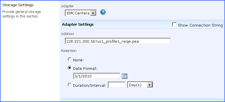Focus the retention date field showing 3/1/2010
This screenshot has width=225, height=102.
(x=97, y=76)
